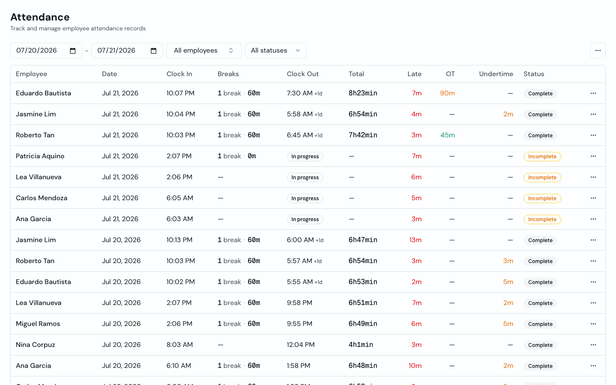Open calendar picker for start date 07/20/2026
This screenshot has width=616, height=385.
(x=73, y=51)
